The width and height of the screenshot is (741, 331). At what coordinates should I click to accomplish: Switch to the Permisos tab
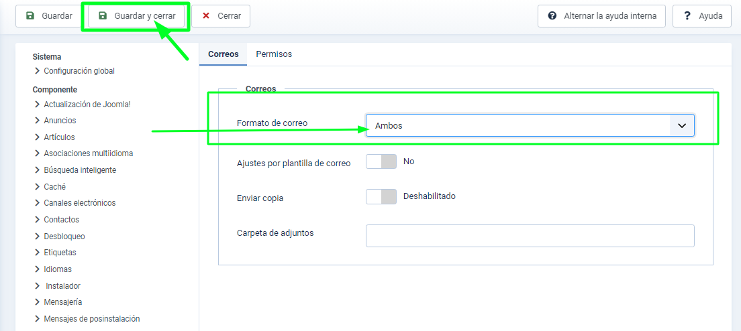pyautogui.click(x=274, y=54)
